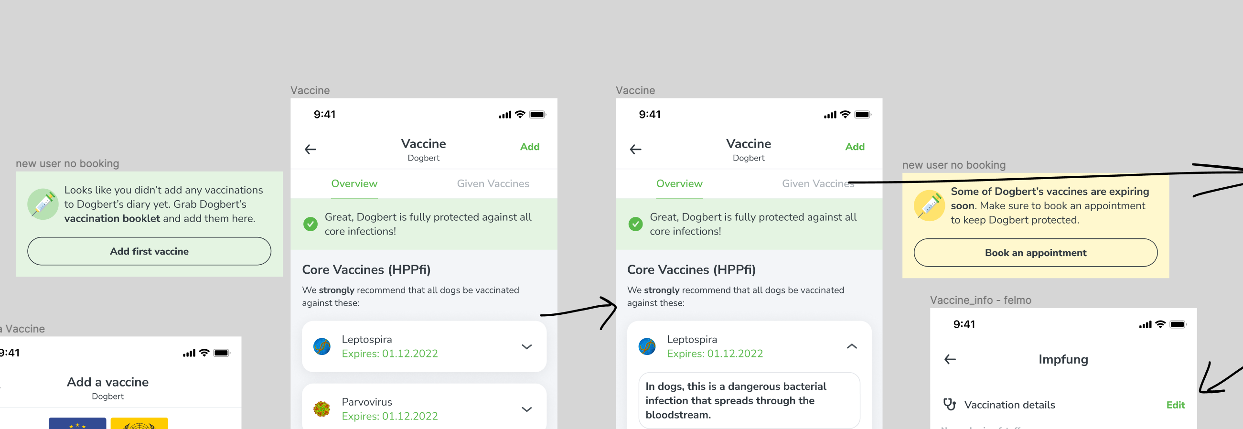Collapse the expanded Leptospira card
The width and height of the screenshot is (1243, 429).
852,346
